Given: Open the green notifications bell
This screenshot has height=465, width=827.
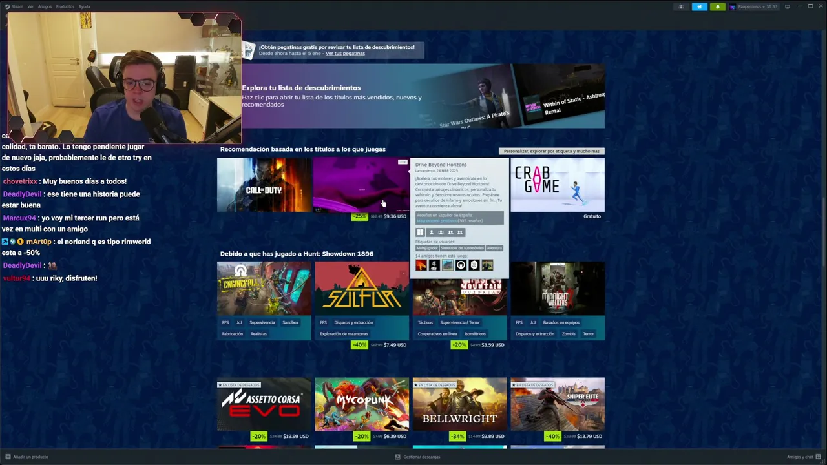Looking at the screenshot, I should point(718,6).
